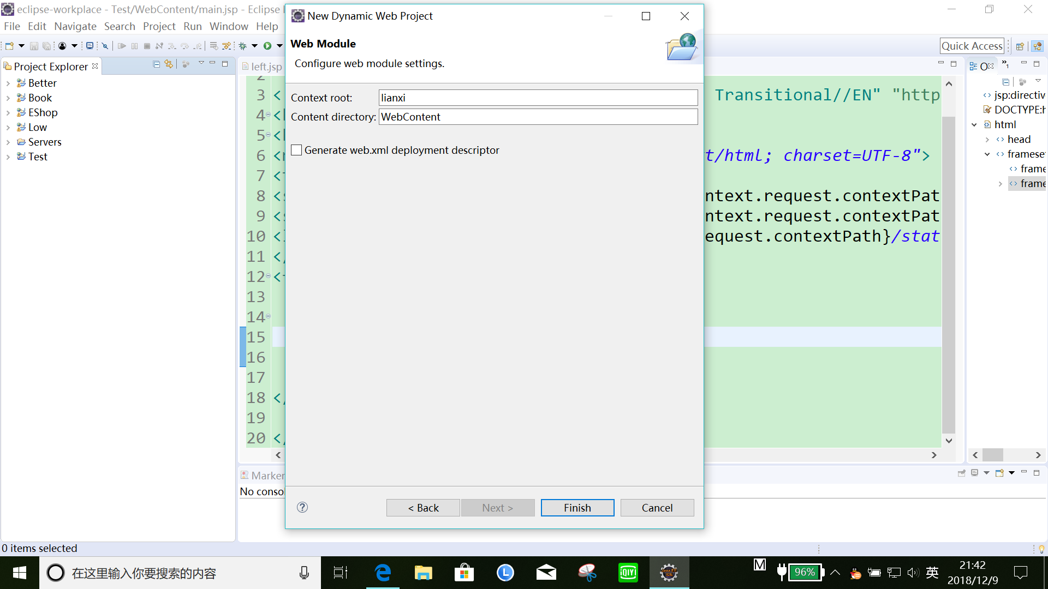Click the Test project tree item

click(38, 156)
